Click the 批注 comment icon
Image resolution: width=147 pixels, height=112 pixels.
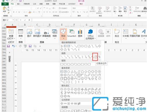pos(117,32)
